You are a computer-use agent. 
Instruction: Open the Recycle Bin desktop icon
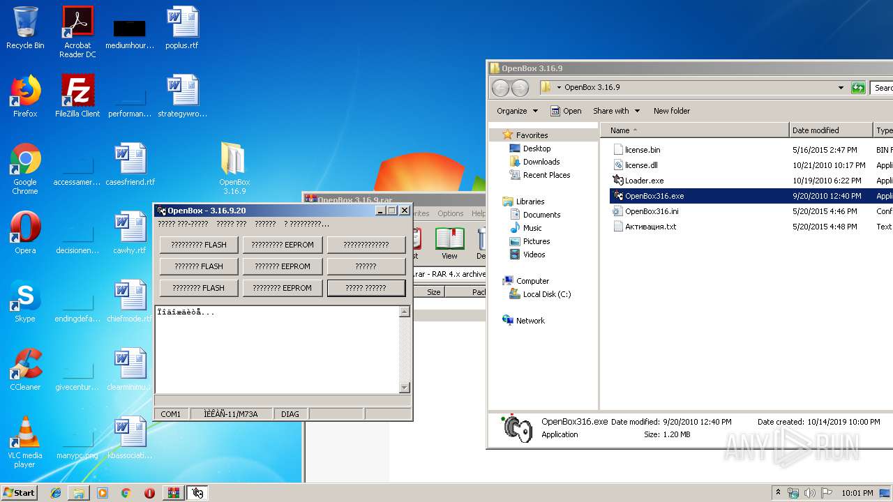pos(25,28)
